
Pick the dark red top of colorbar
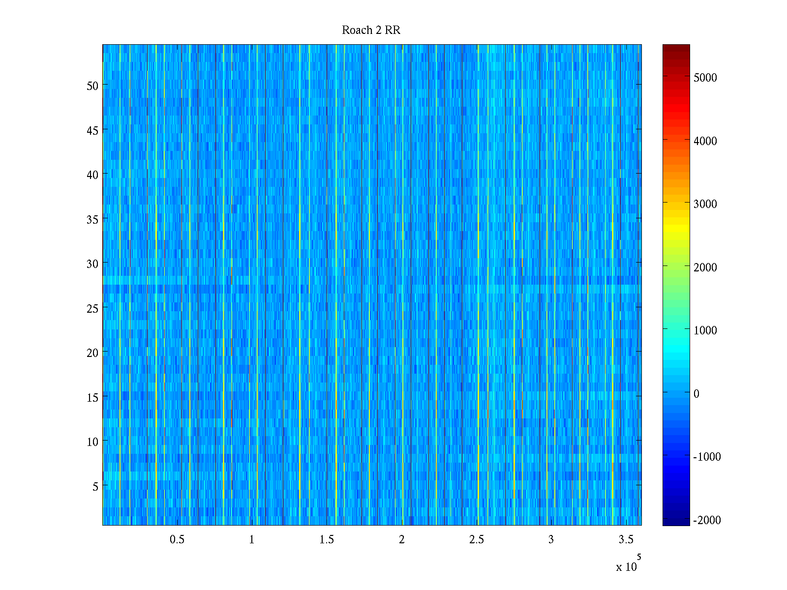(676, 48)
